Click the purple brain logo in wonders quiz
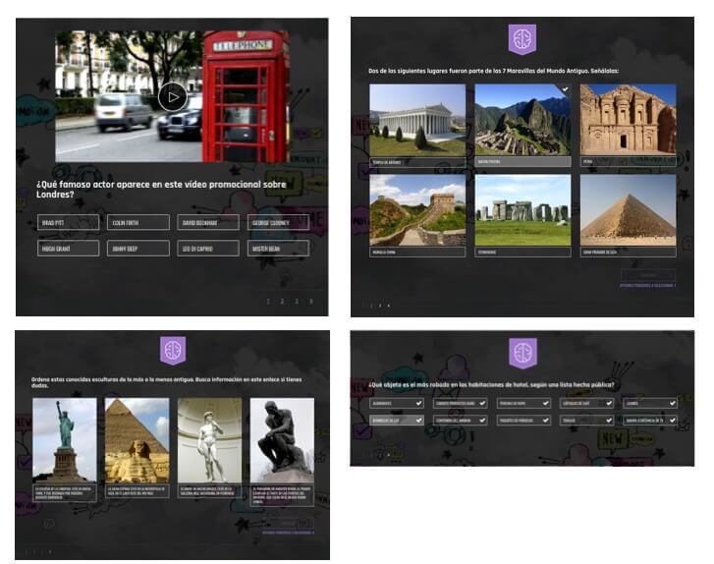The image size is (714, 564). 522,39
